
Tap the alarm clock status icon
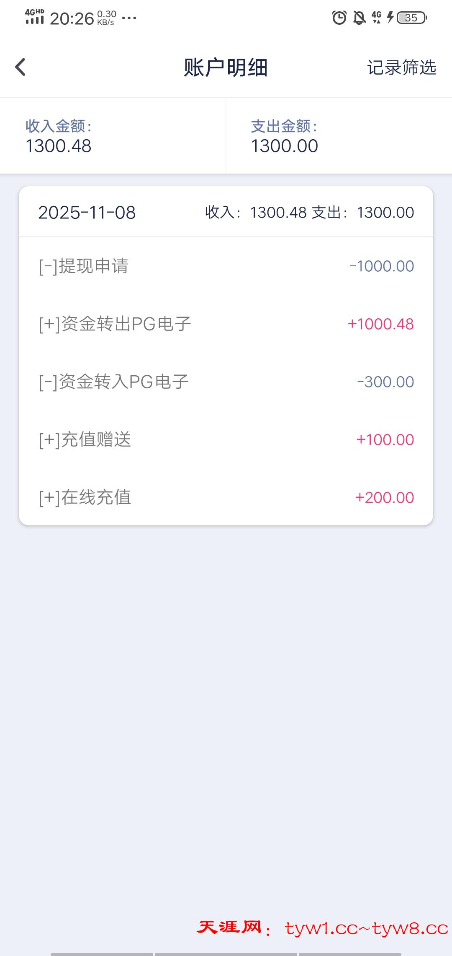[x=339, y=18]
